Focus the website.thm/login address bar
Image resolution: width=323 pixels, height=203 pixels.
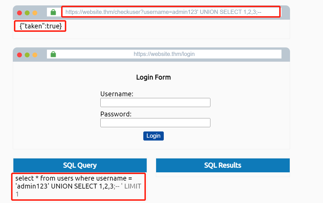[x=164, y=54]
